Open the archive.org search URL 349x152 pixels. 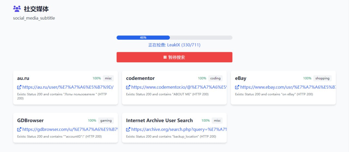[179, 129]
